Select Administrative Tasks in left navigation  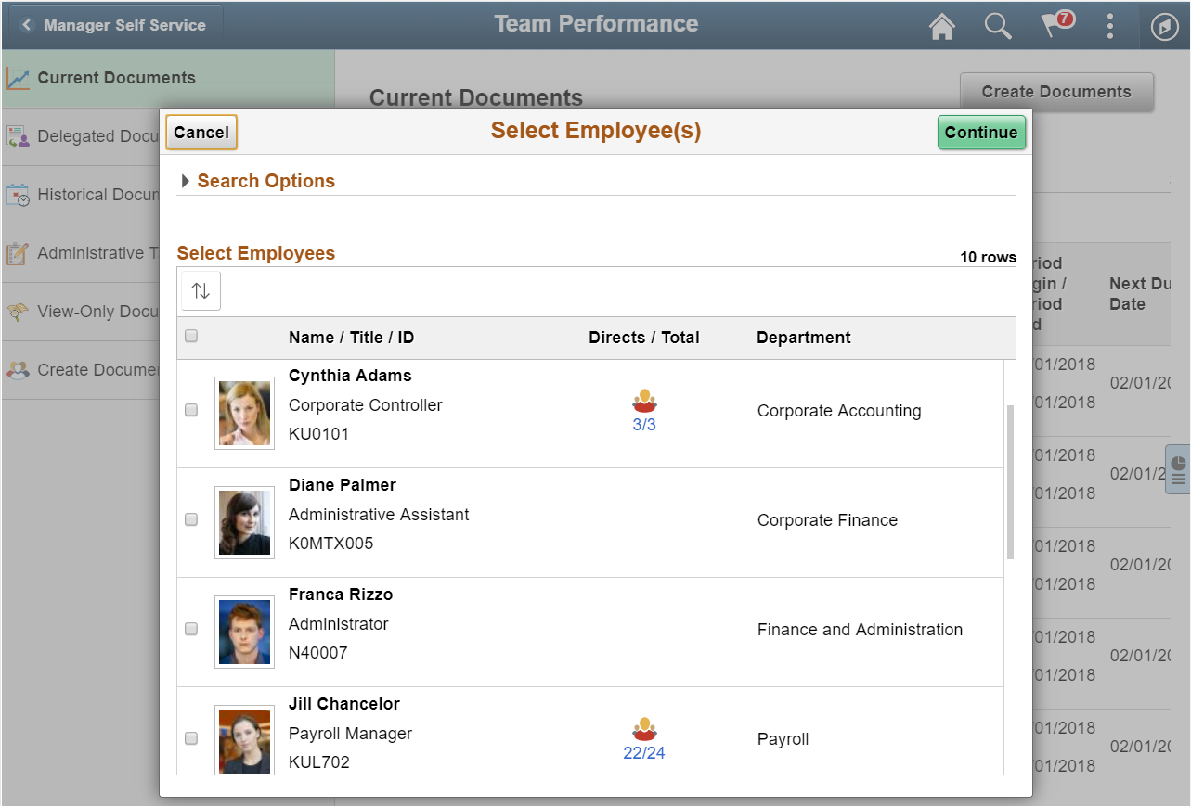pos(80,254)
